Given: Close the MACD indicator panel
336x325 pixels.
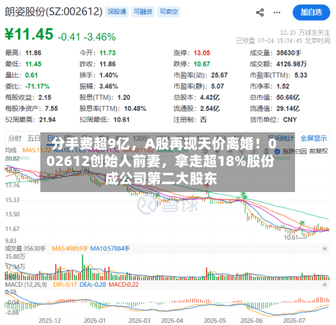Looking at the screenshot, I should [325, 285].
